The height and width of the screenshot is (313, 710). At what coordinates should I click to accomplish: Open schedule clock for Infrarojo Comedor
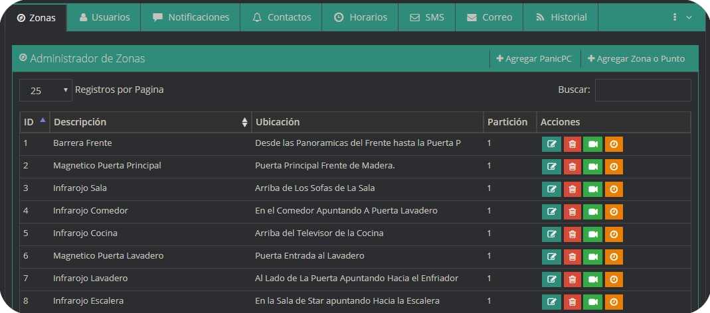[614, 212]
